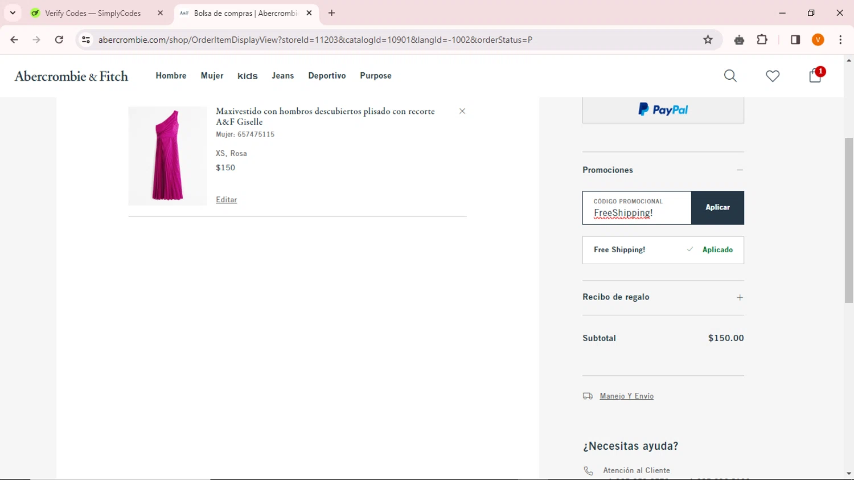Image resolution: width=854 pixels, height=480 pixels.
Task: Open the tab search dropdown arrow
Action: [x=13, y=13]
